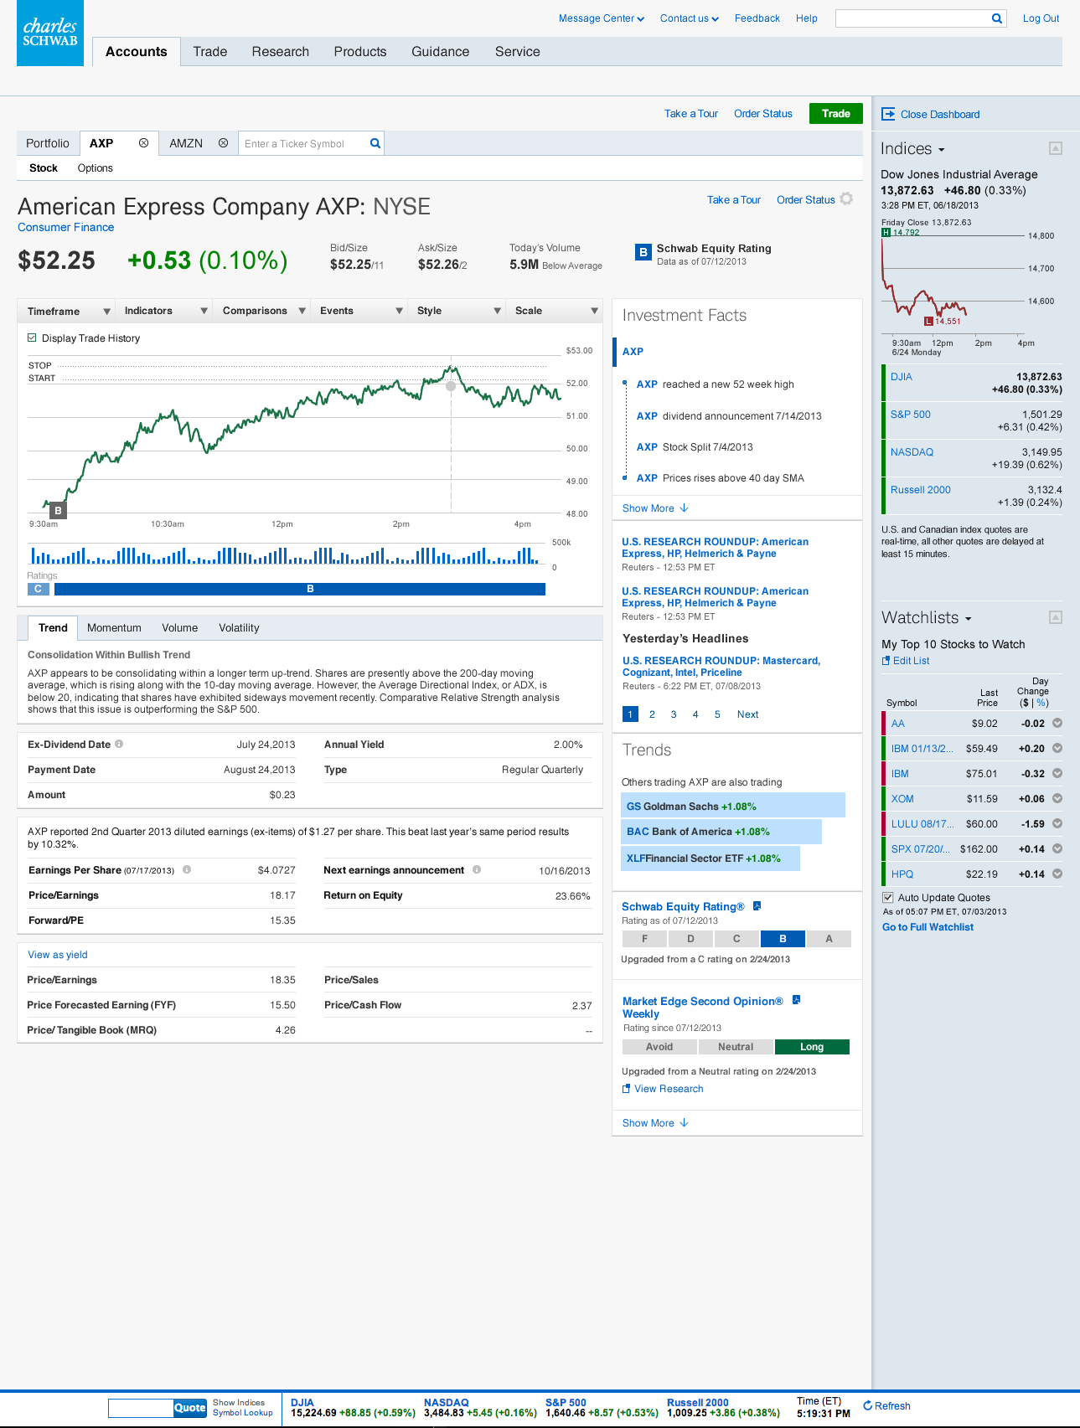Click the Refresh icon in footer

868,1405
